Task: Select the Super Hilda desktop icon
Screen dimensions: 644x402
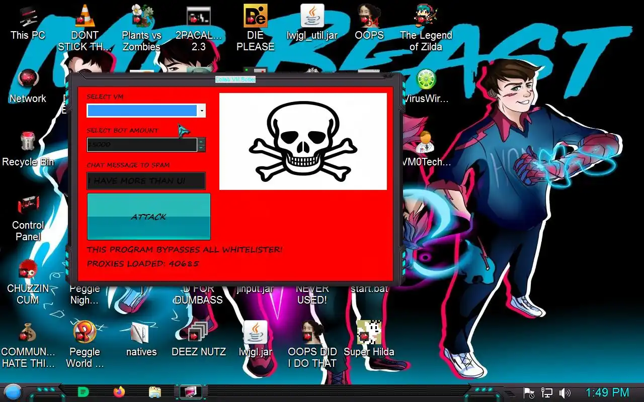Action: coord(369,339)
